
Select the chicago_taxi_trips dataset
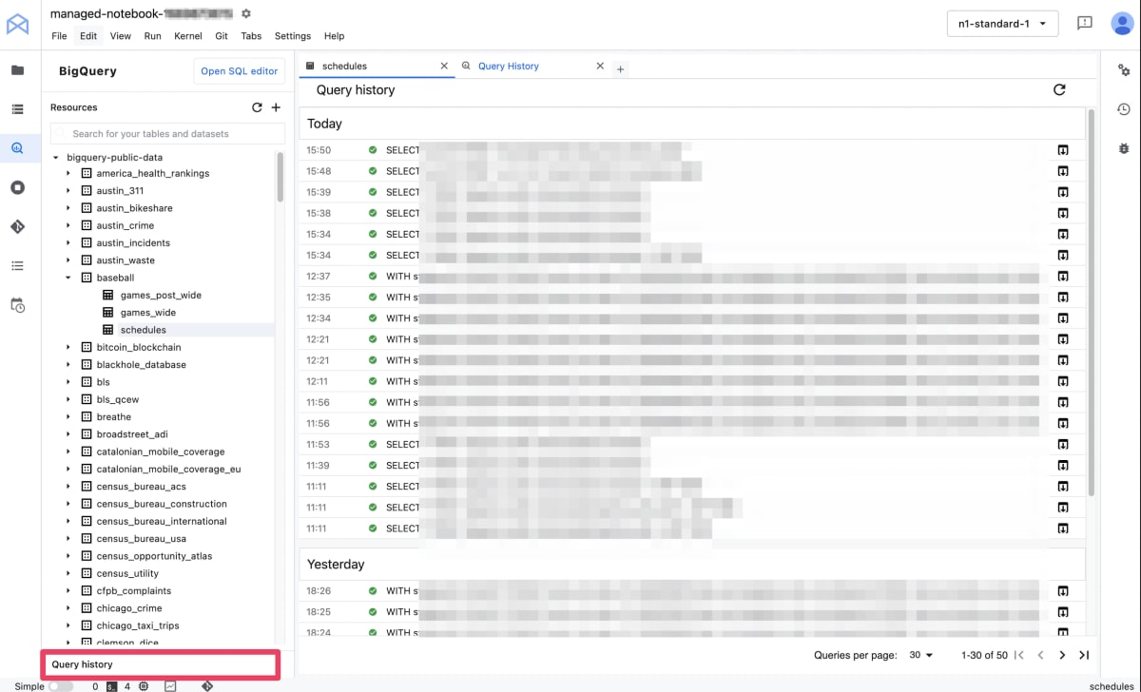click(138, 625)
